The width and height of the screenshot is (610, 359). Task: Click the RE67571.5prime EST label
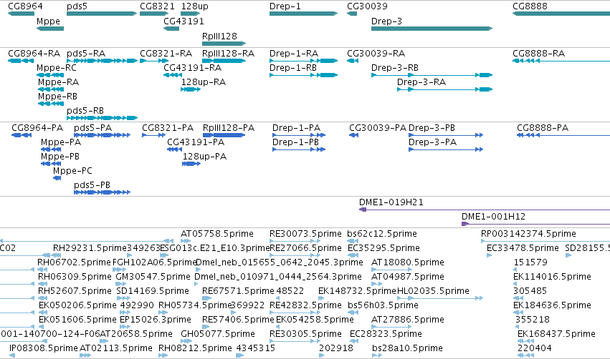click(x=238, y=290)
